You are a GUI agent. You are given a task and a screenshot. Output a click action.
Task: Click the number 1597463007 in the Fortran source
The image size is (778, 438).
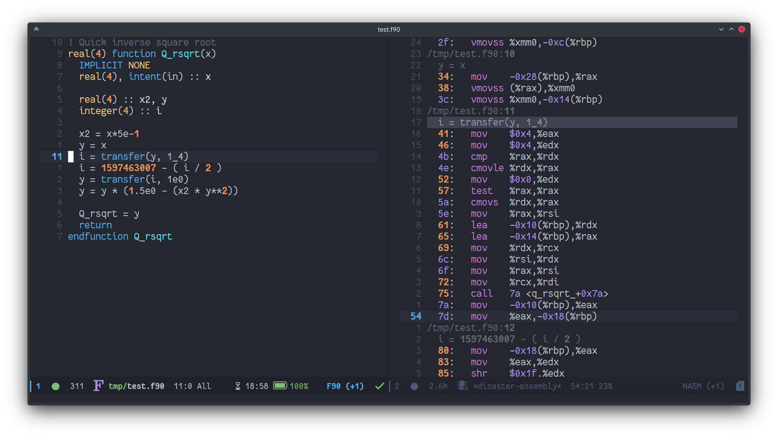pyautogui.click(x=129, y=168)
